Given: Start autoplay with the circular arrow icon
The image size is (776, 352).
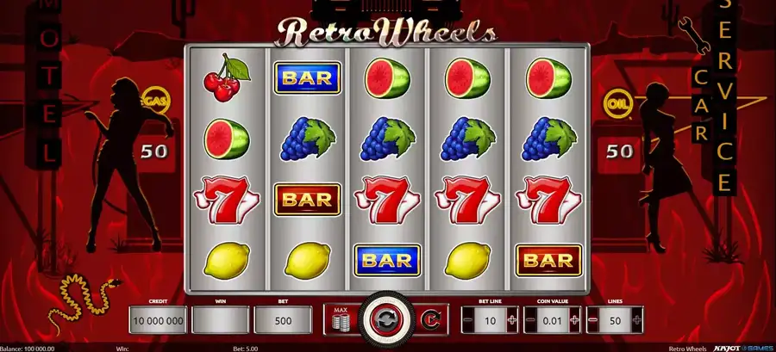Looking at the screenshot, I should pyautogui.click(x=430, y=319).
